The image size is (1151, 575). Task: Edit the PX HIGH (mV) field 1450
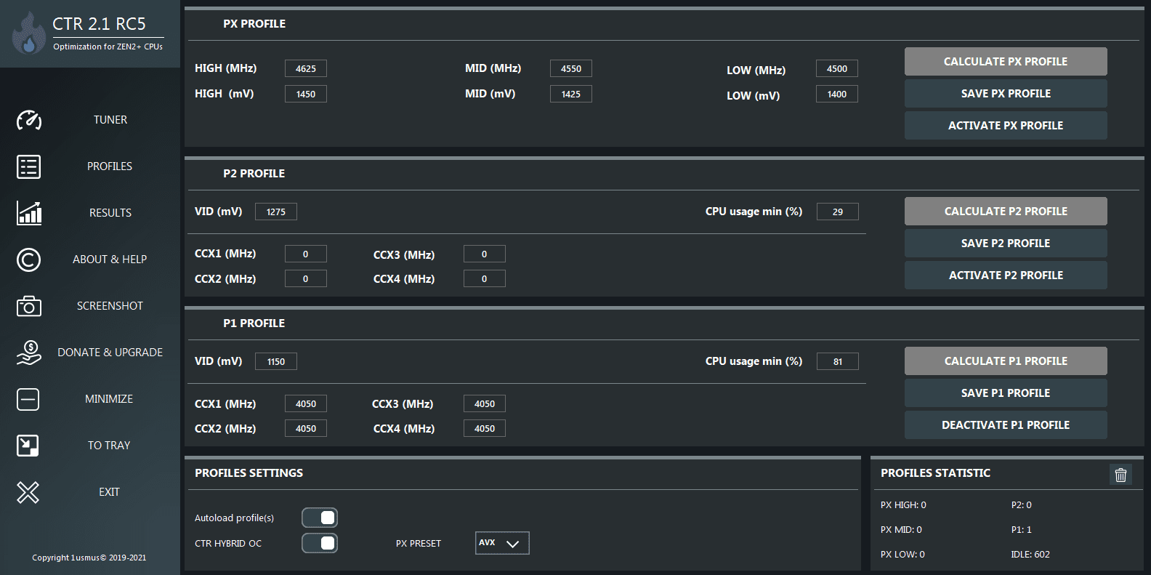tap(306, 94)
